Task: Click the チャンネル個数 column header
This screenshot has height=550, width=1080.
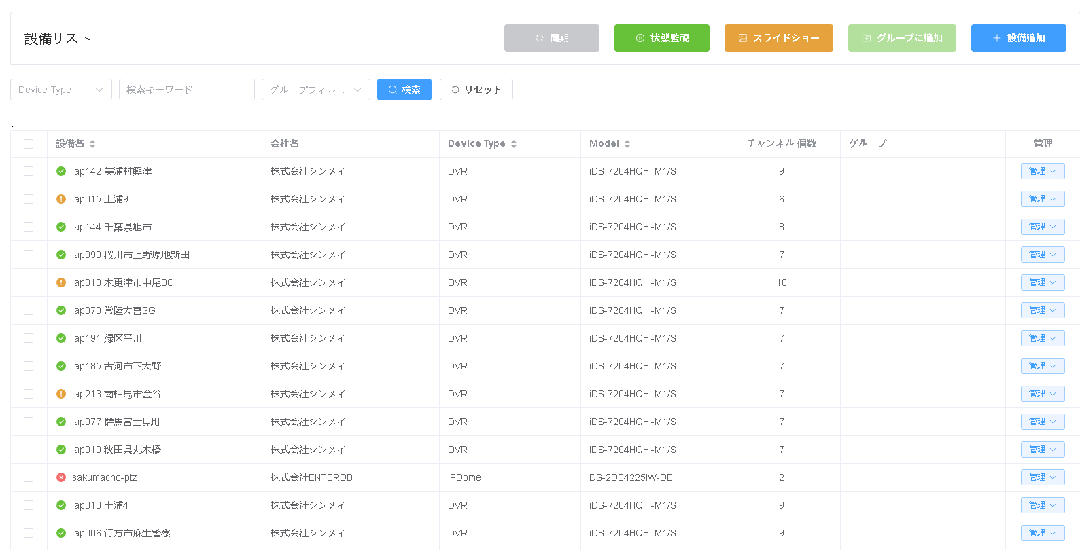Action: [782, 143]
